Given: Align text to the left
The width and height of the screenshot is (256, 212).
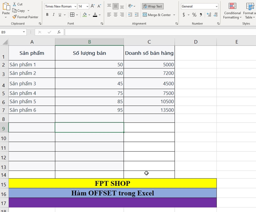Looking at the screenshot, I should click(109, 15).
